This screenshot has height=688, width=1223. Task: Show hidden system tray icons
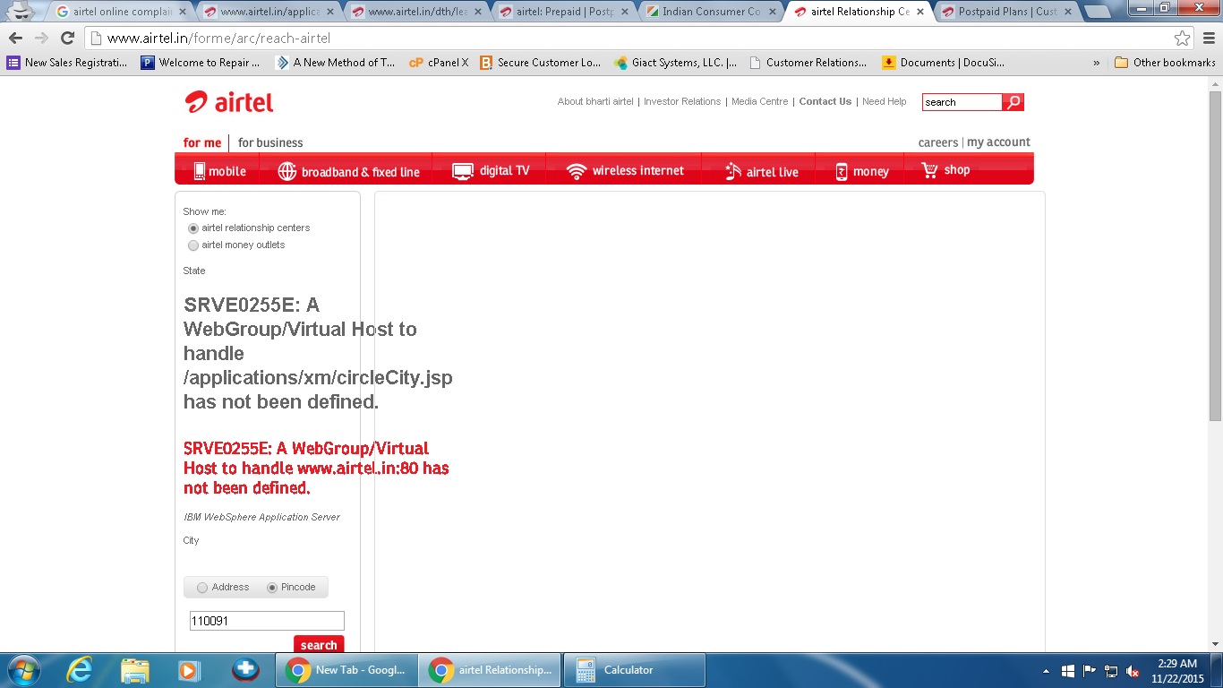click(x=1046, y=671)
